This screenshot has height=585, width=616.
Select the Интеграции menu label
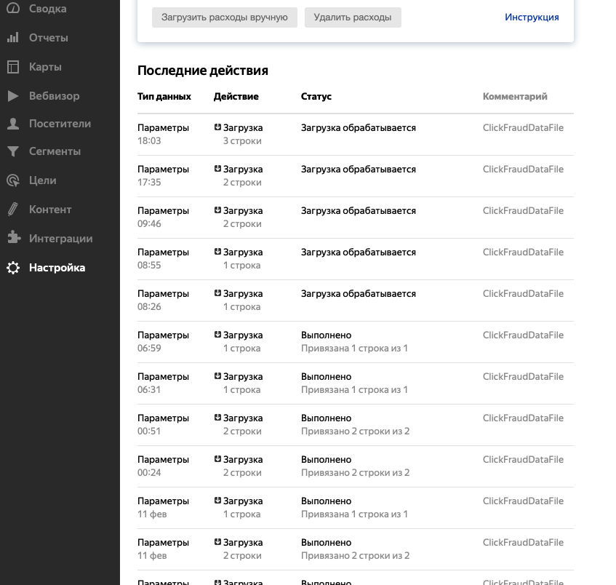(60, 239)
